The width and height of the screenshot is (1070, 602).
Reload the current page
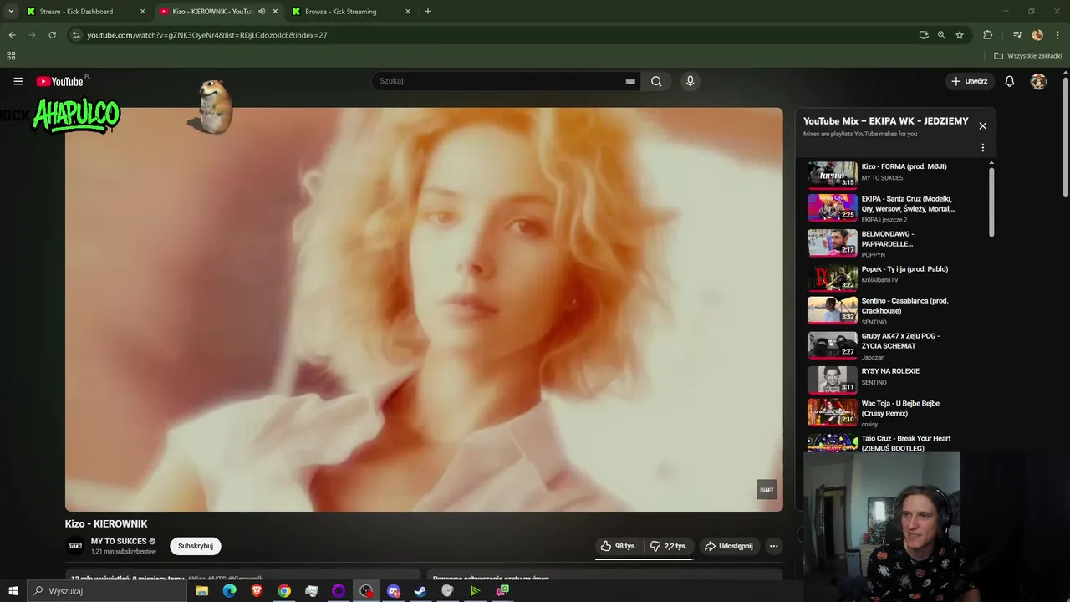52,35
